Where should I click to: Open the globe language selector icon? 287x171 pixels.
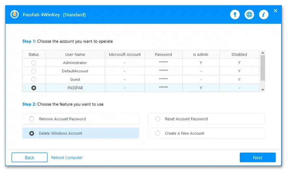(249, 14)
